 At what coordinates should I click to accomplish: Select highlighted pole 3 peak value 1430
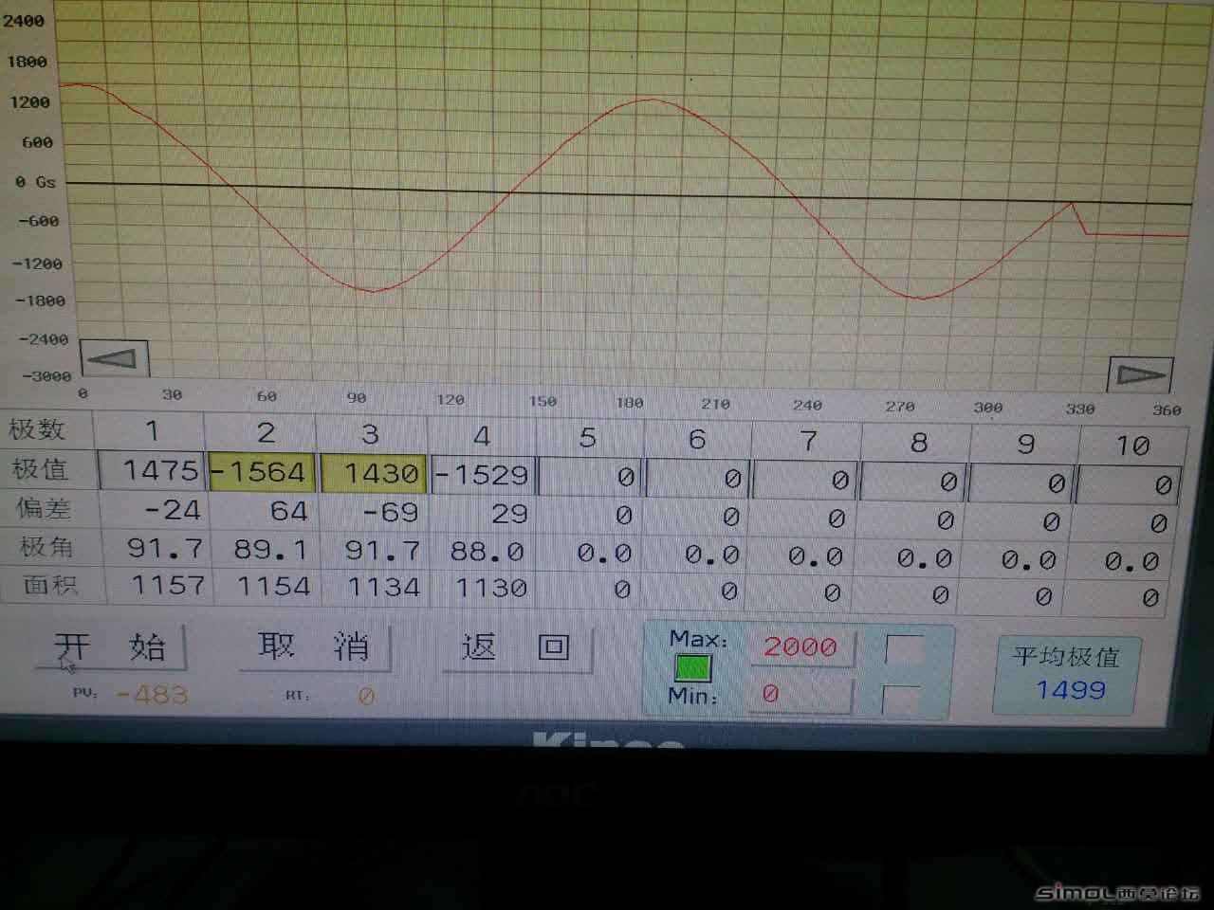(373, 473)
